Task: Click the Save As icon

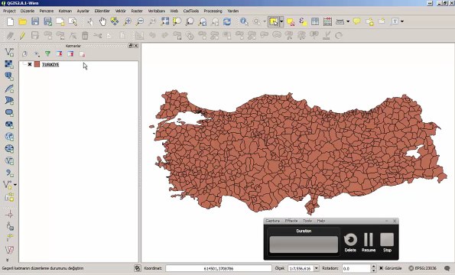Action: click(48, 21)
